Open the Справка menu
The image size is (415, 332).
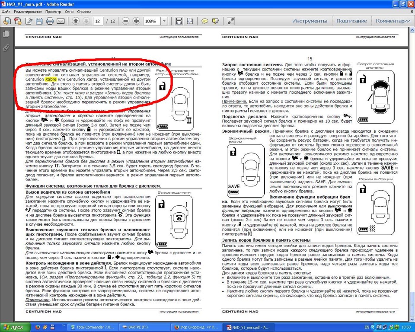coord(84,12)
